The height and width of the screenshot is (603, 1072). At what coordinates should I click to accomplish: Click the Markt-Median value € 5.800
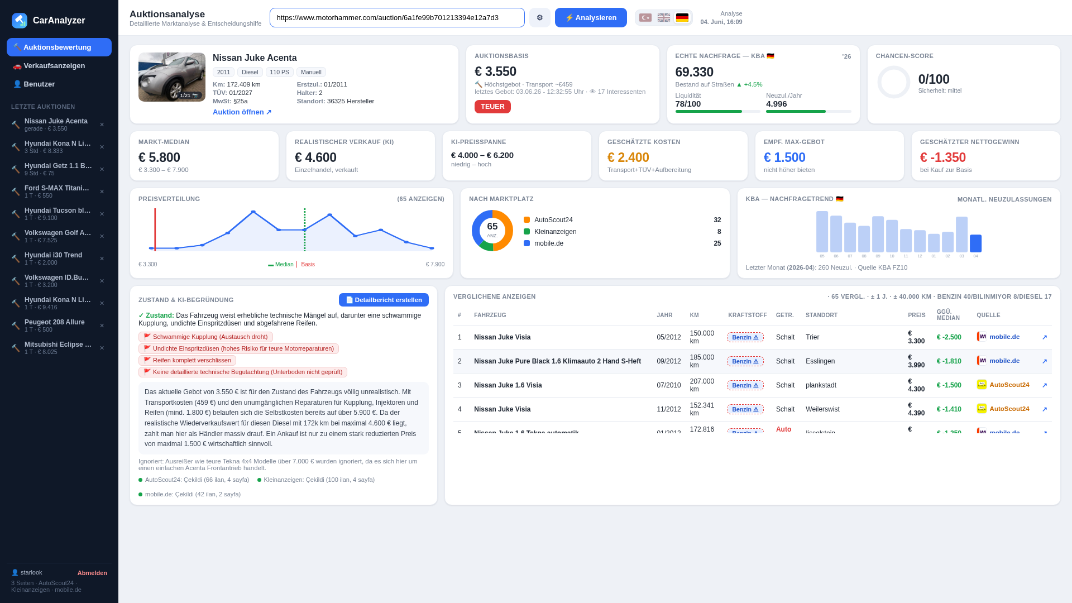159,157
